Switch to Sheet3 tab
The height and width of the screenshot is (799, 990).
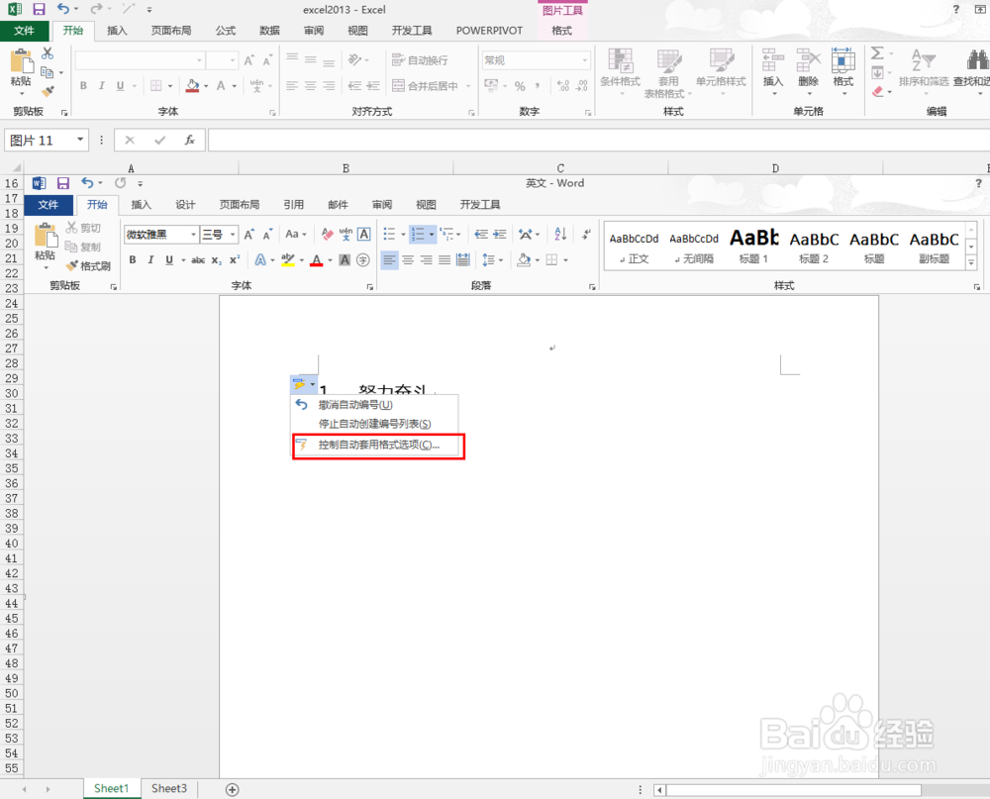tap(169, 788)
